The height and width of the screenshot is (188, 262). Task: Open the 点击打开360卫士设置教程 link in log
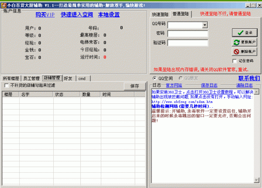210,92
